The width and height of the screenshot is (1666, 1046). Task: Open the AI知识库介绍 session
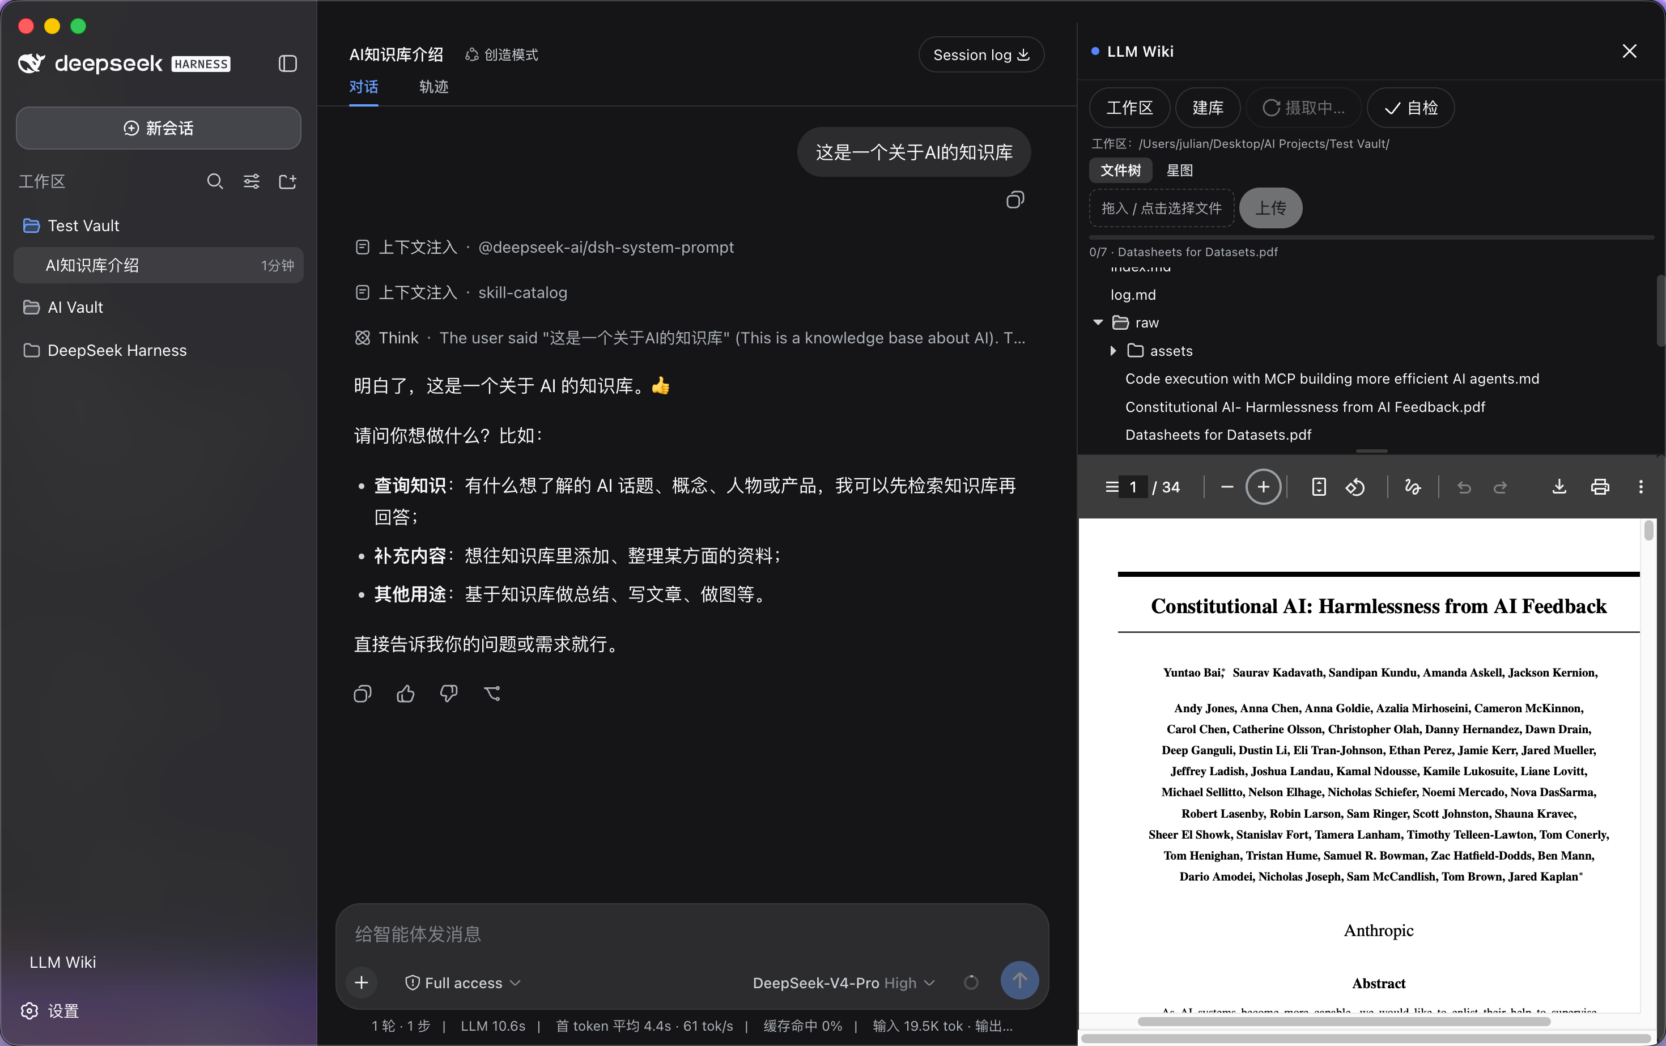[159, 265]
